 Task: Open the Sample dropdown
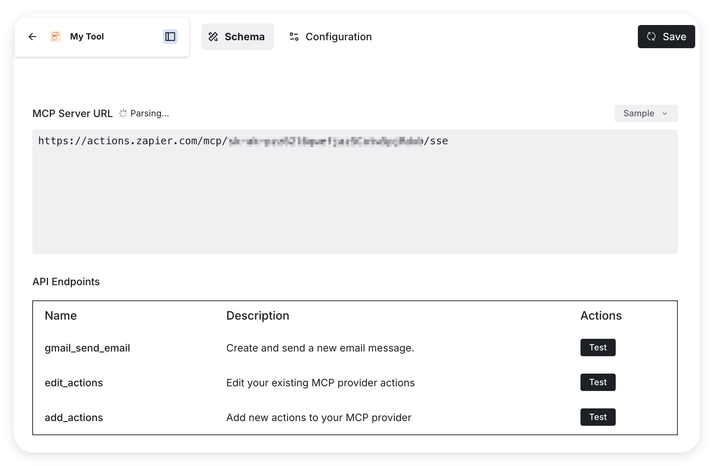(x=645, y=113)
